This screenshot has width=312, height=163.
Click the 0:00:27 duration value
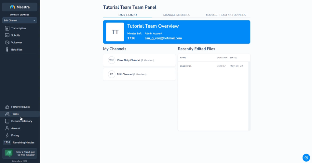tap(221, 66)
